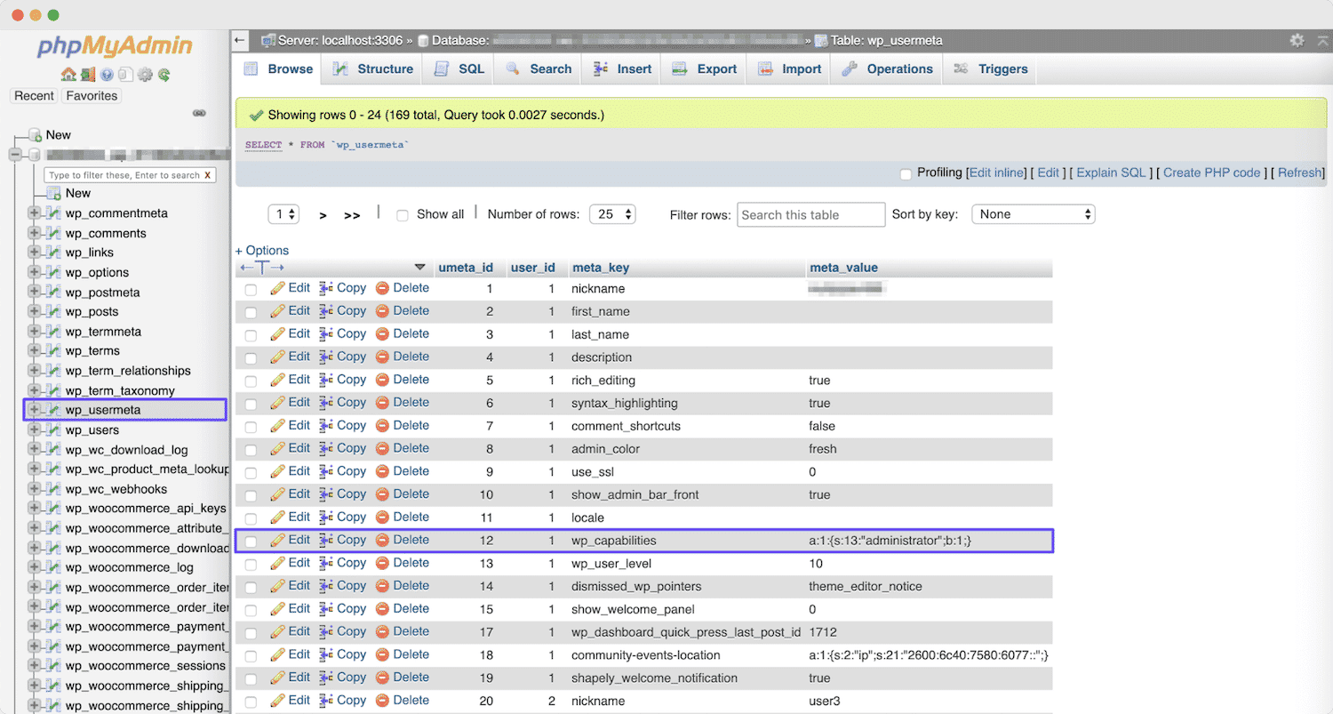Collapse the database tree with minus button
The width and height of the screenshot is (1333, 714).
pyautogui.click(x=15, y=155)
